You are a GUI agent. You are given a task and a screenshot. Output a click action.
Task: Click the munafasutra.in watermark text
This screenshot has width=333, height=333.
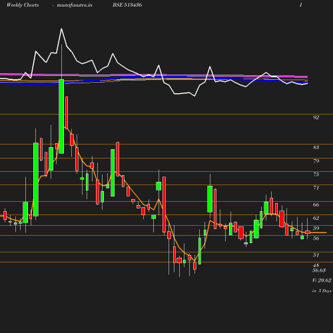tap(75, 5)
